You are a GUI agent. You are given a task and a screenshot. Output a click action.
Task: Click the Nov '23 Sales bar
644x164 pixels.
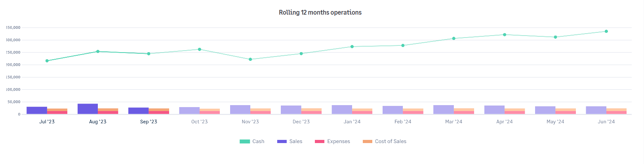(240, 110)
